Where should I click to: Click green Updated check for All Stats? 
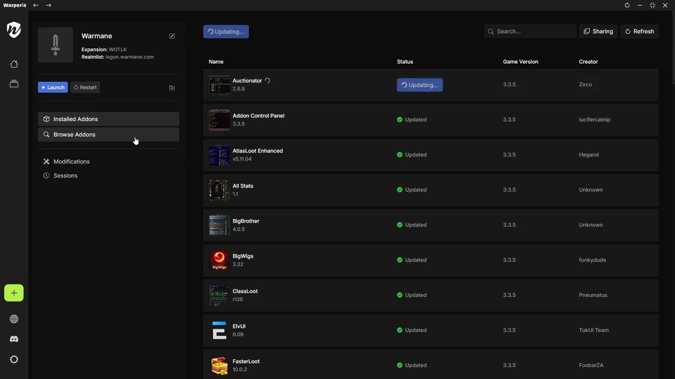click(400, 189)
